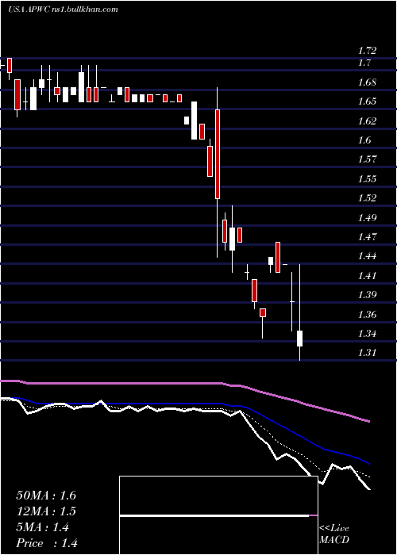This screenshot has width=397, height=555.
Task: Click the '<<Live MACD' label
Action: (x=334, y=534)
